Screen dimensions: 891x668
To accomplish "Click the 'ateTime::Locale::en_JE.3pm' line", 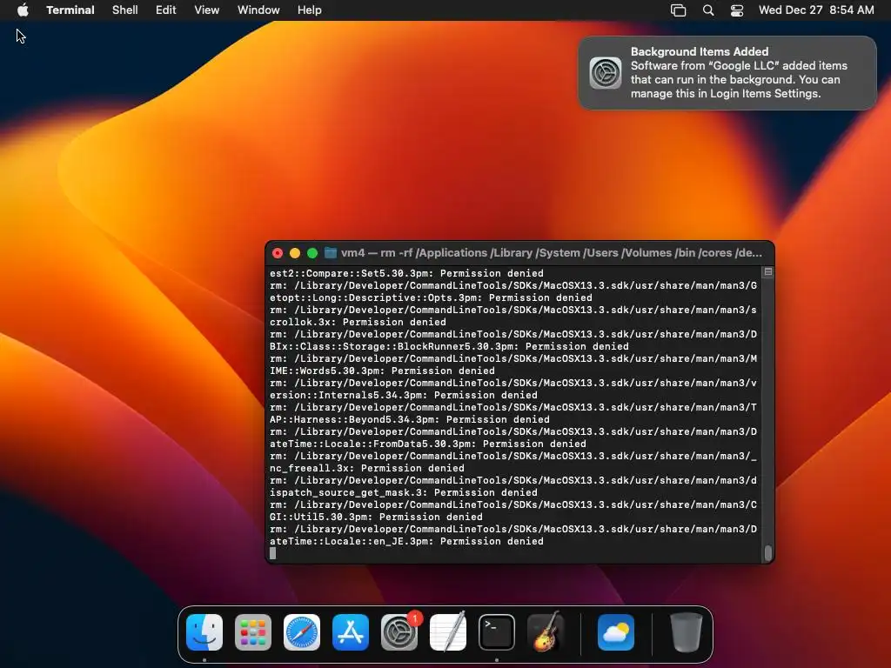I will (407, 542).
